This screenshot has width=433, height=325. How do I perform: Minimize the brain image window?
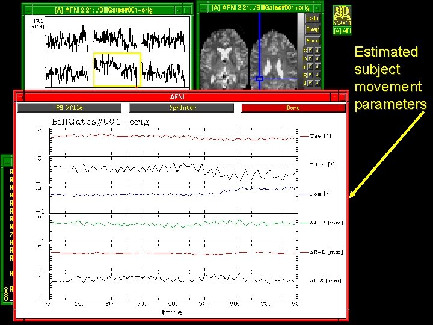pyautogui.click(x=318, y=8)
